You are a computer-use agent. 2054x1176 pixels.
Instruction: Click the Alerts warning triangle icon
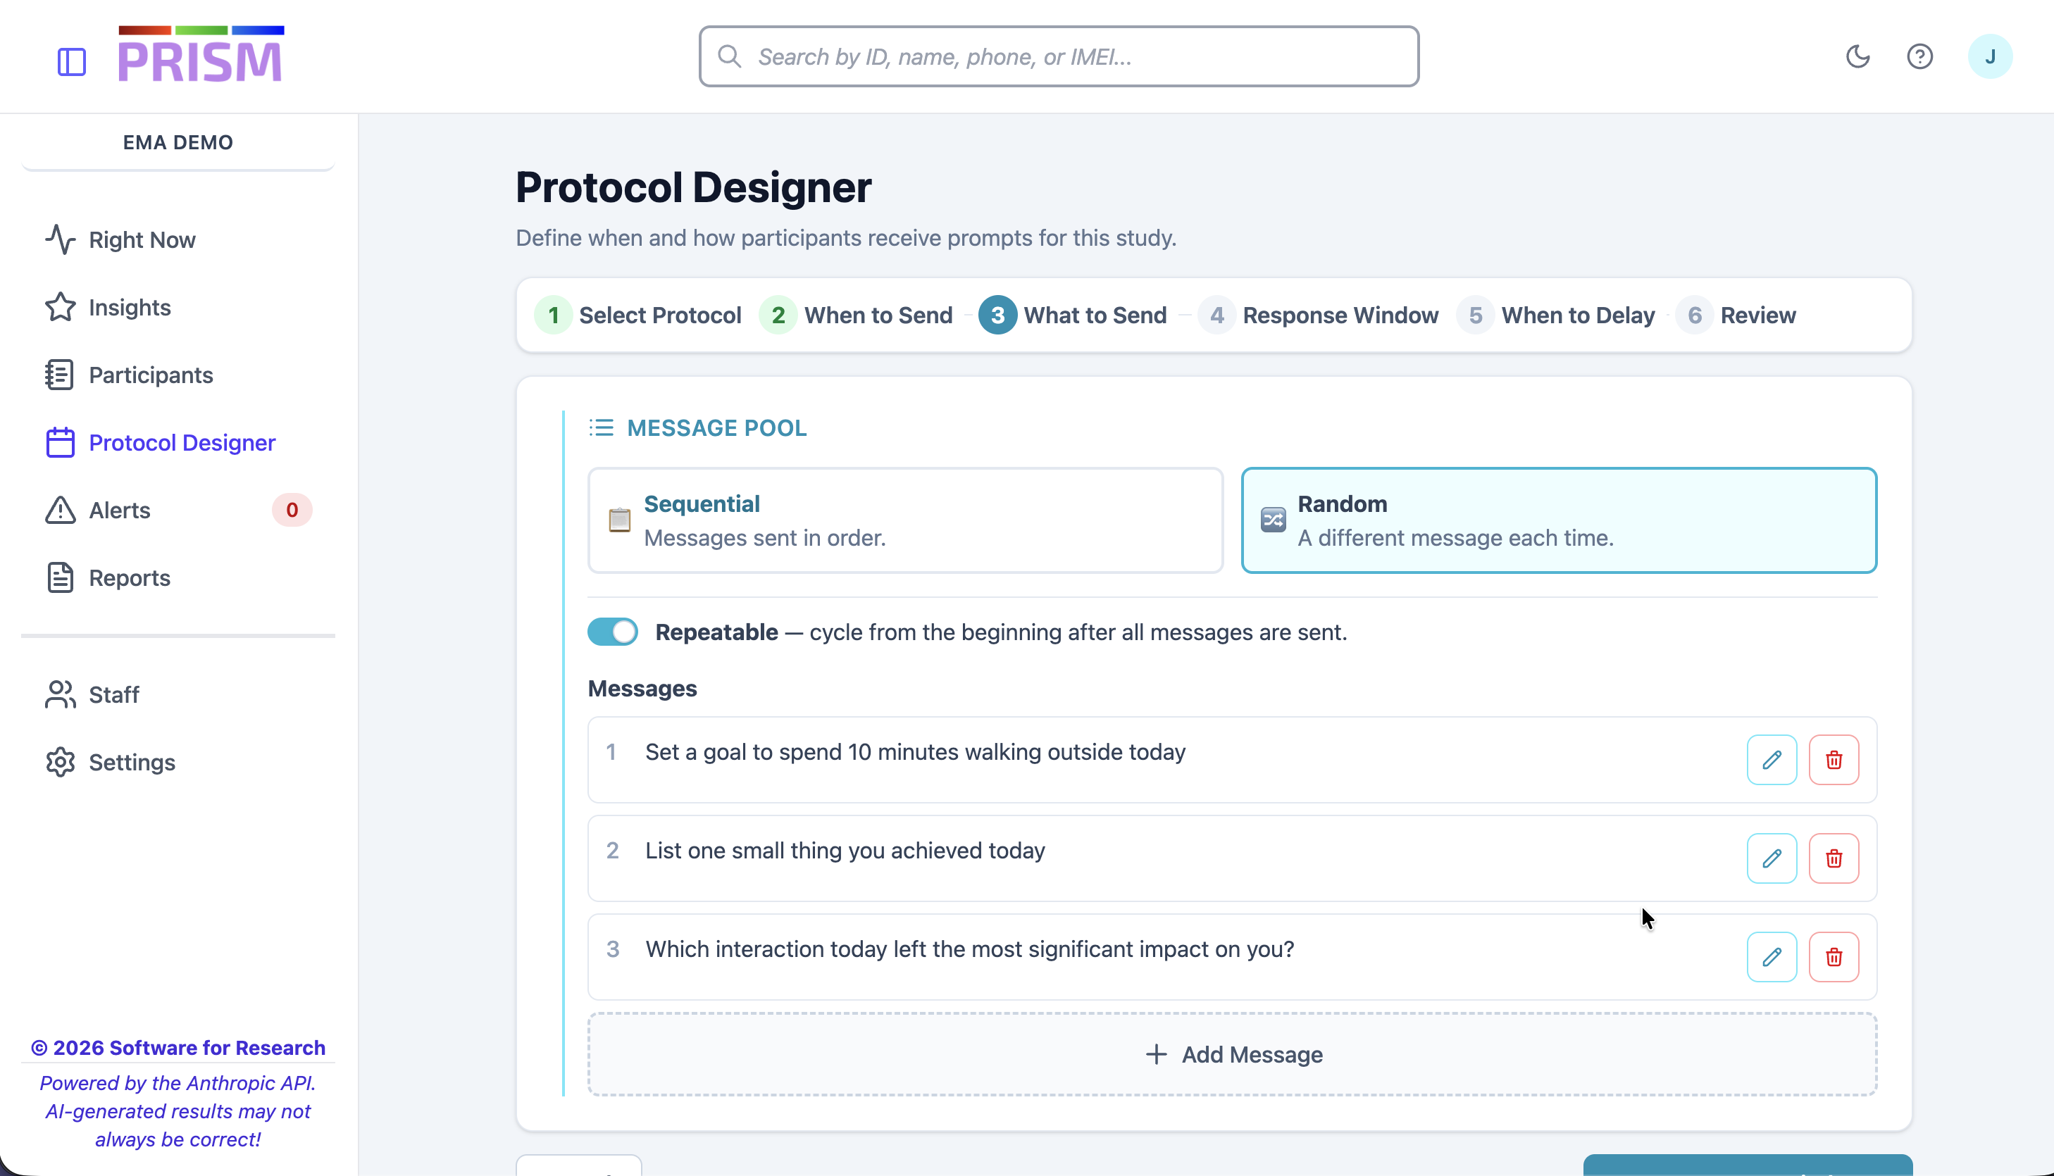click(60, 510)
